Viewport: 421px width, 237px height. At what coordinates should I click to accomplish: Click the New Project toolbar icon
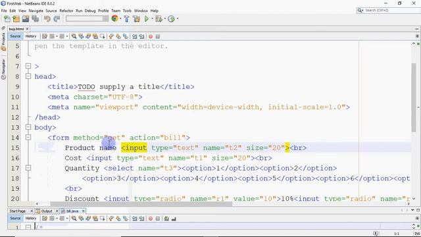[x=16, y=19]
